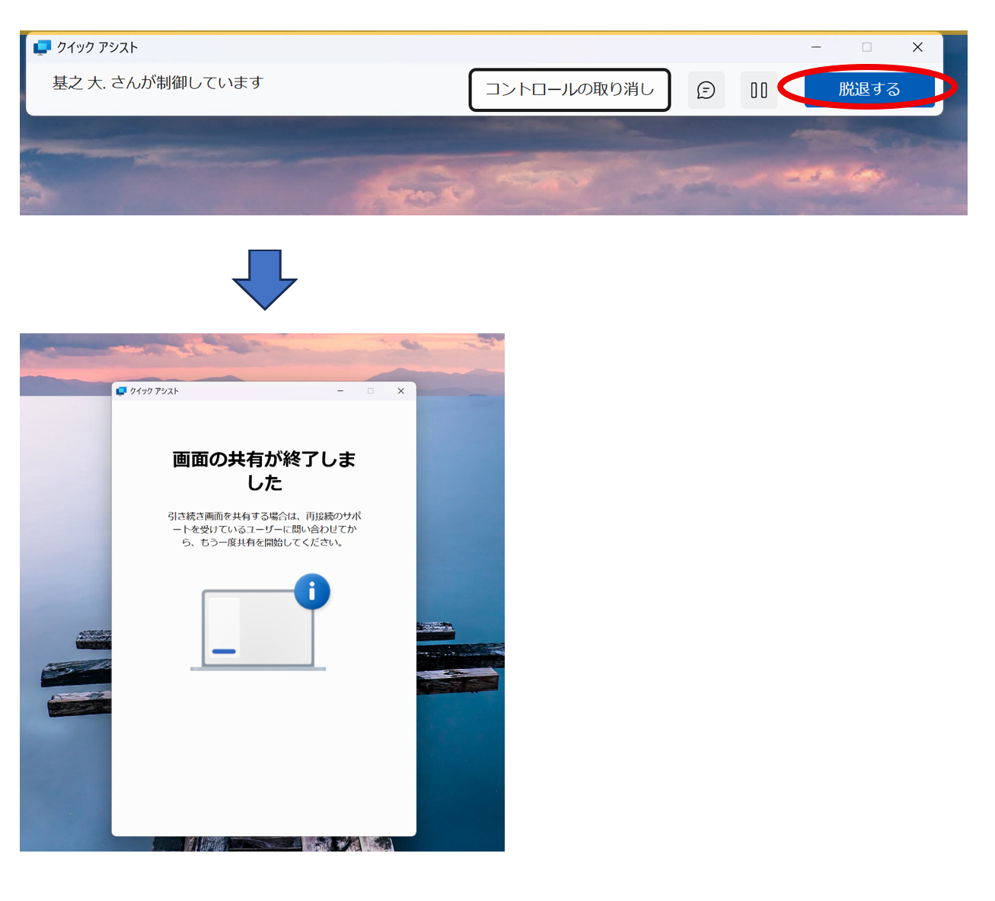
Task: Click the large blue down arrow
Action: coord(264,279)
